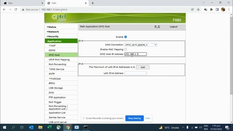Open the screen recorder taskbar app
Screen dimensions: 233x131
point(77,127)
